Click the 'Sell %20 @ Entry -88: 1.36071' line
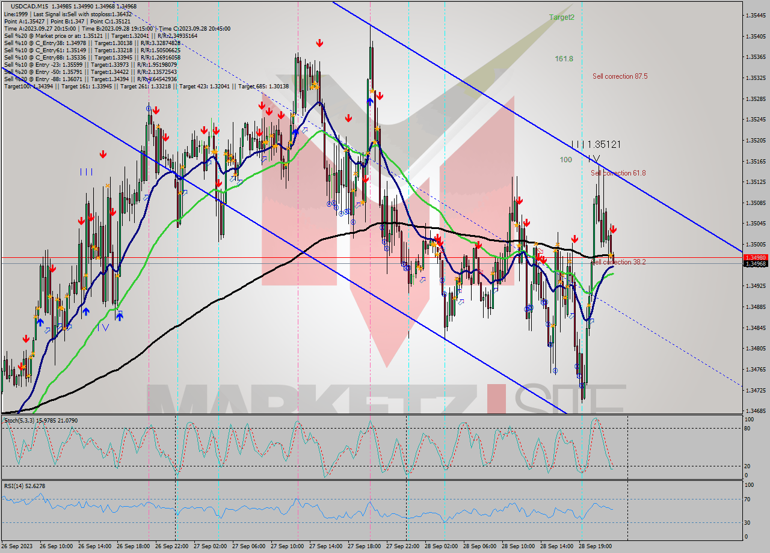This screenshot has height=553, width=770. point(90,79)
